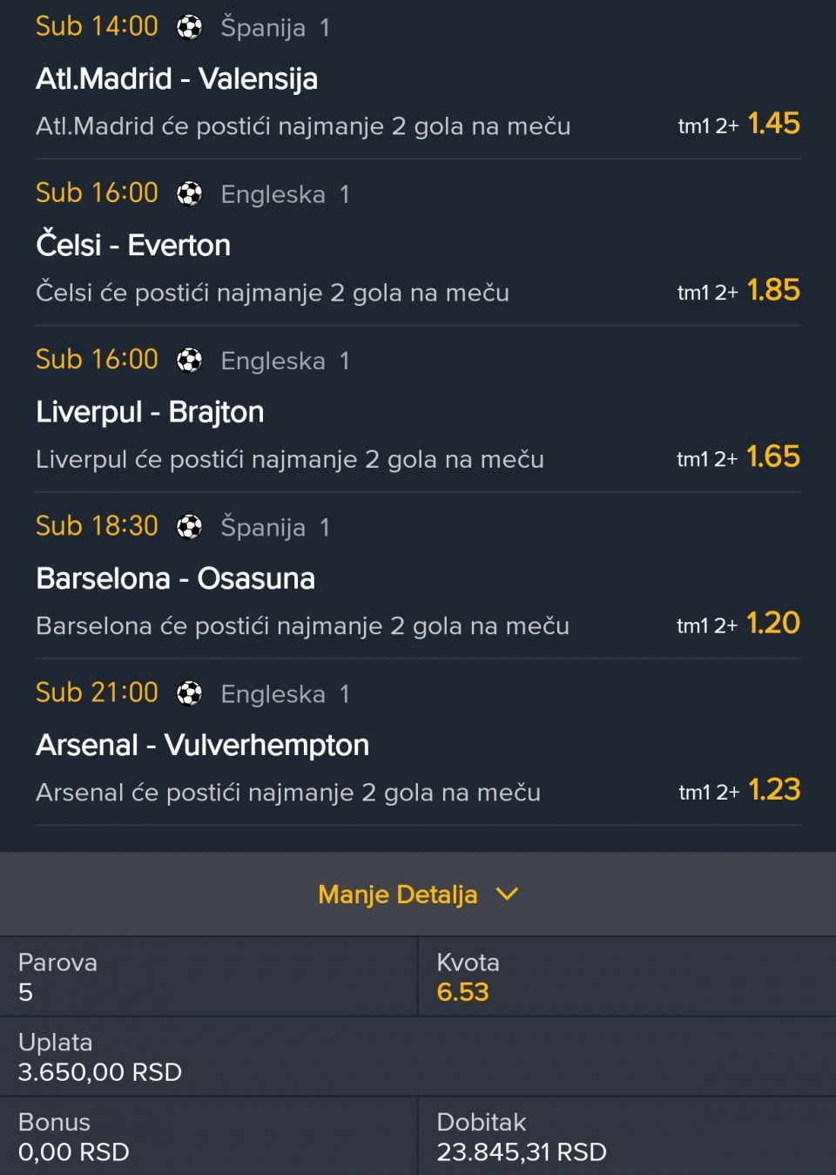Click the soccer ball icon beside Čelsi - Everton
Viewport: 836px width, 1175px height.
[x=189, y=193]
